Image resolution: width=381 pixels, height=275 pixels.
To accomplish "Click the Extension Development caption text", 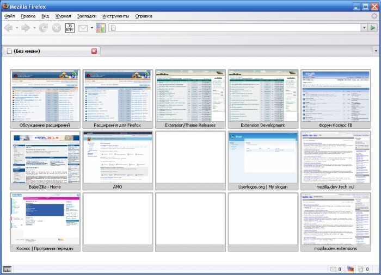I will tap(263, 125).
